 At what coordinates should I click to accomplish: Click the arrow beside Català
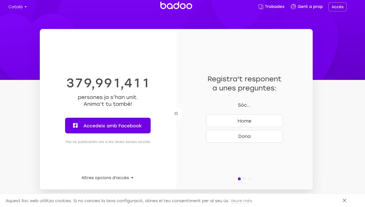26,7
